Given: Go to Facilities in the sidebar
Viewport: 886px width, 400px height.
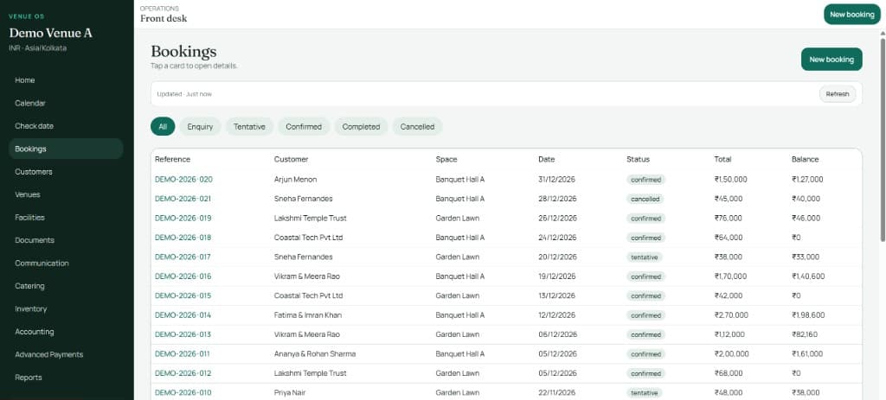Looking at the screenshot, I should point(66,217).
